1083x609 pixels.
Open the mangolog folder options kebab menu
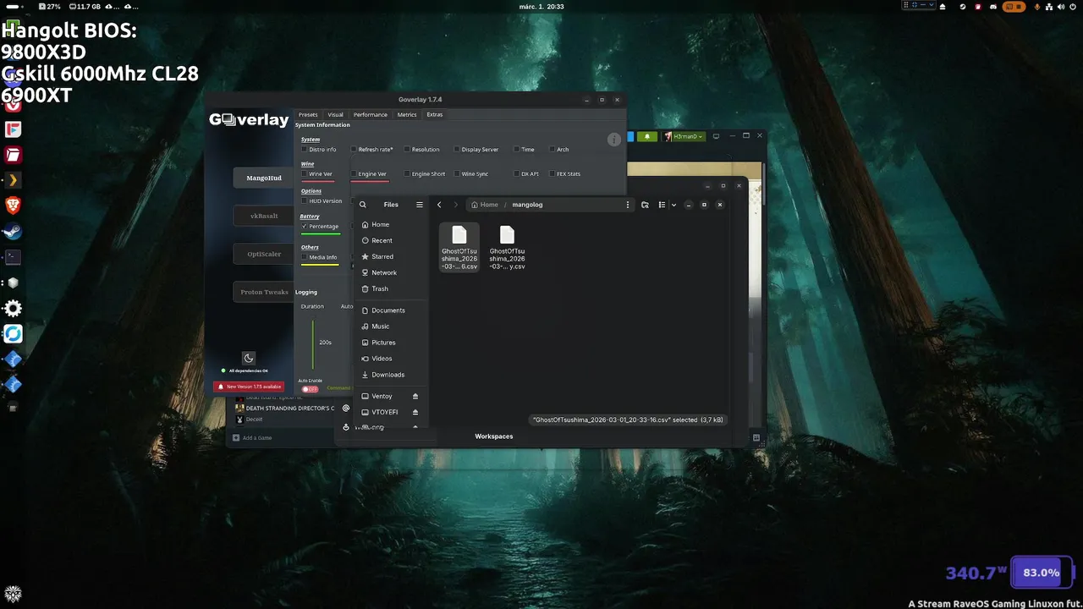click(x=627, y=205)
